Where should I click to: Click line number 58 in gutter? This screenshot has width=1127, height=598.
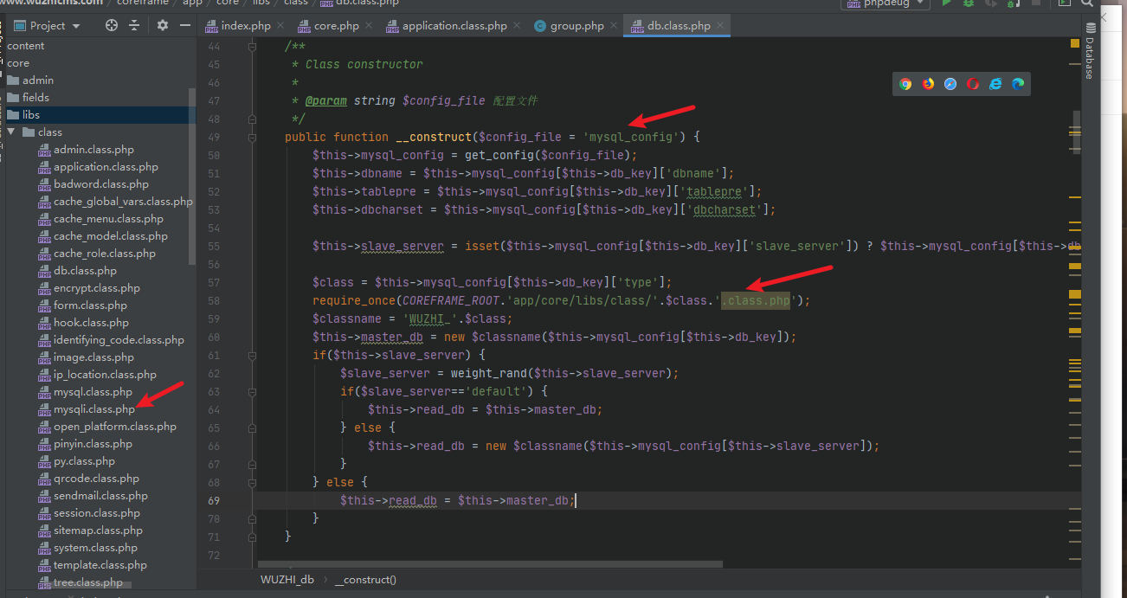[214, 300]
